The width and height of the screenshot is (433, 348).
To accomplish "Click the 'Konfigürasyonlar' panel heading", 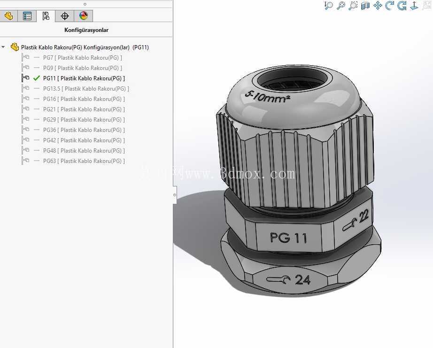I will point(86,30).
